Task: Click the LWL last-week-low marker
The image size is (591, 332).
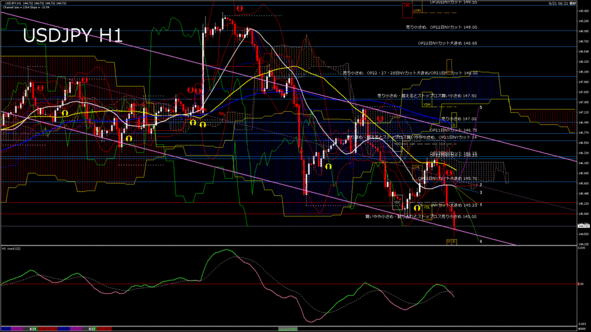Action: pyautogui.click(x=416, y=167)
